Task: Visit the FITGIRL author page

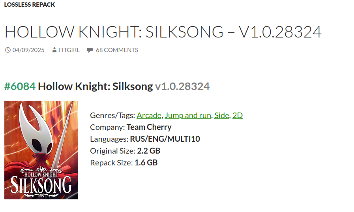Action: coord(69,50)
